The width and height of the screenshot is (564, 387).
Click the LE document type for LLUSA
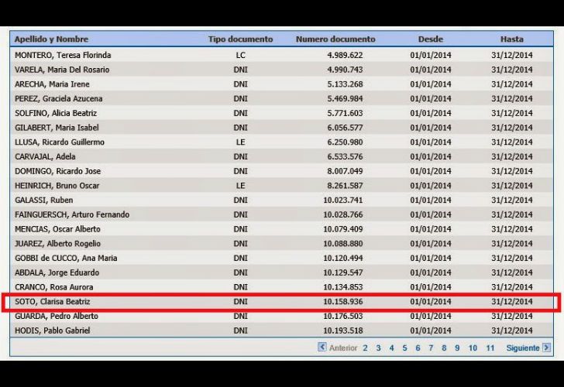click(x=240, y=142)
